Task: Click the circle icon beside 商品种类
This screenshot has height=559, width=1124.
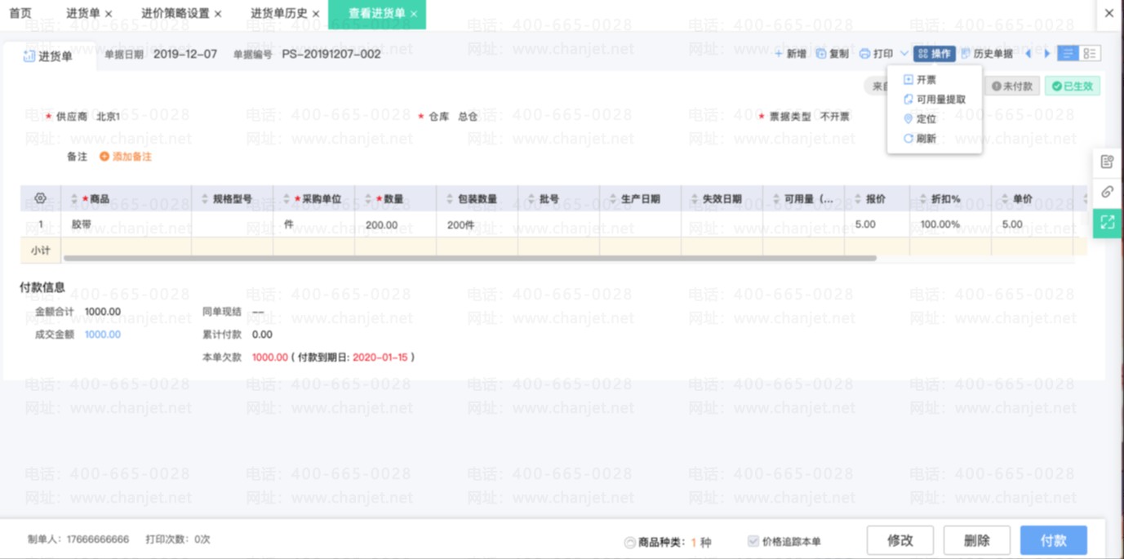Action: 629,542
